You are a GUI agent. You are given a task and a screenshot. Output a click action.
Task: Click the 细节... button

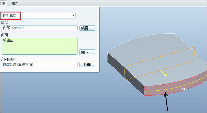[87, 52]
